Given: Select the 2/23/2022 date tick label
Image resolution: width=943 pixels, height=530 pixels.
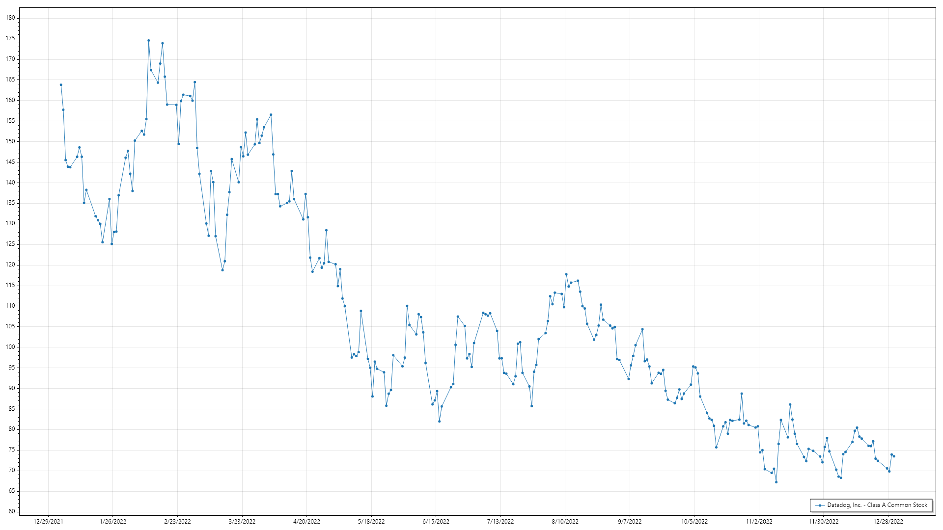Looking at the screenshot, I should pyautogui.click(x=177, y=522).
